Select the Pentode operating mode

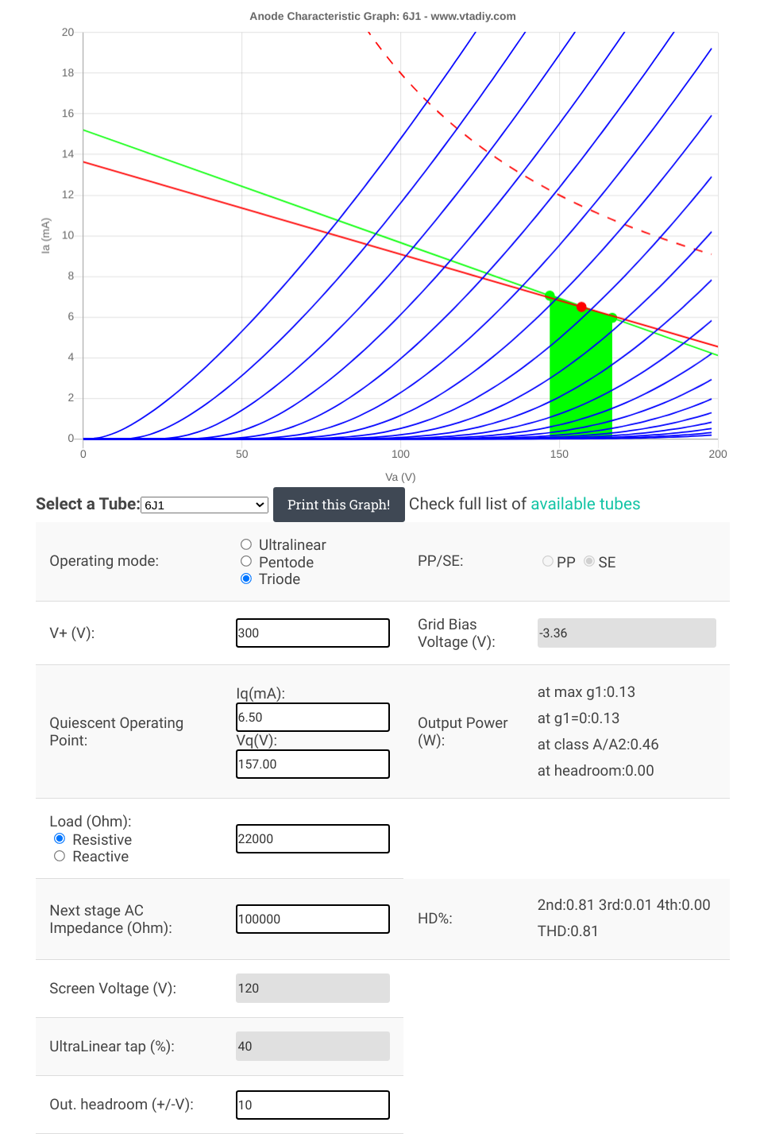[246, 562]
